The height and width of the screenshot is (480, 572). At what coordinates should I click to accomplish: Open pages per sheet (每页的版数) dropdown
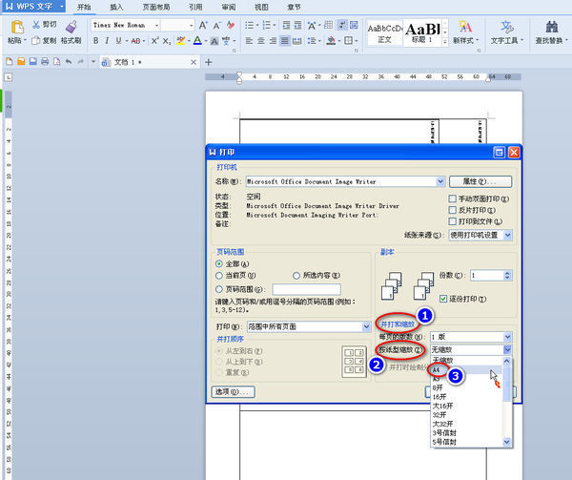pos(507,337)
